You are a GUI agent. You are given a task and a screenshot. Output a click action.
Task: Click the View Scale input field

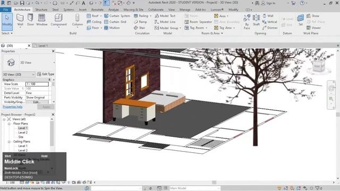tap(37, 84)
